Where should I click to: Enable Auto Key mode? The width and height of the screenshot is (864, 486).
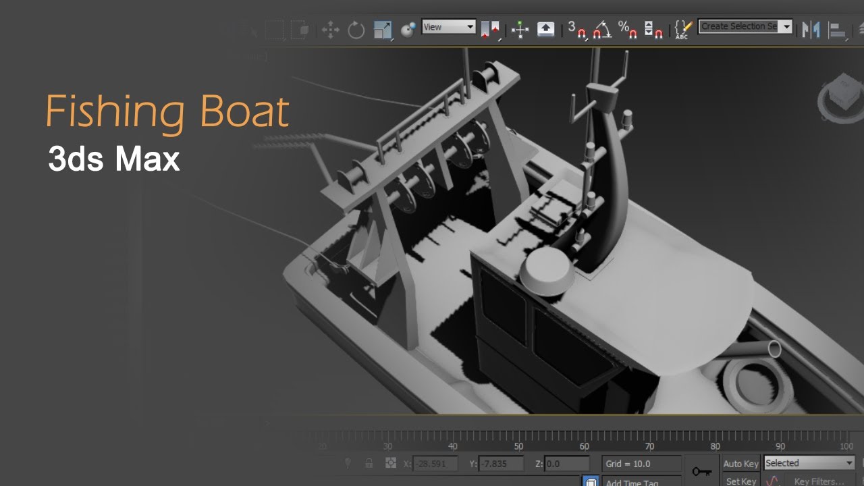pos(740,464)
